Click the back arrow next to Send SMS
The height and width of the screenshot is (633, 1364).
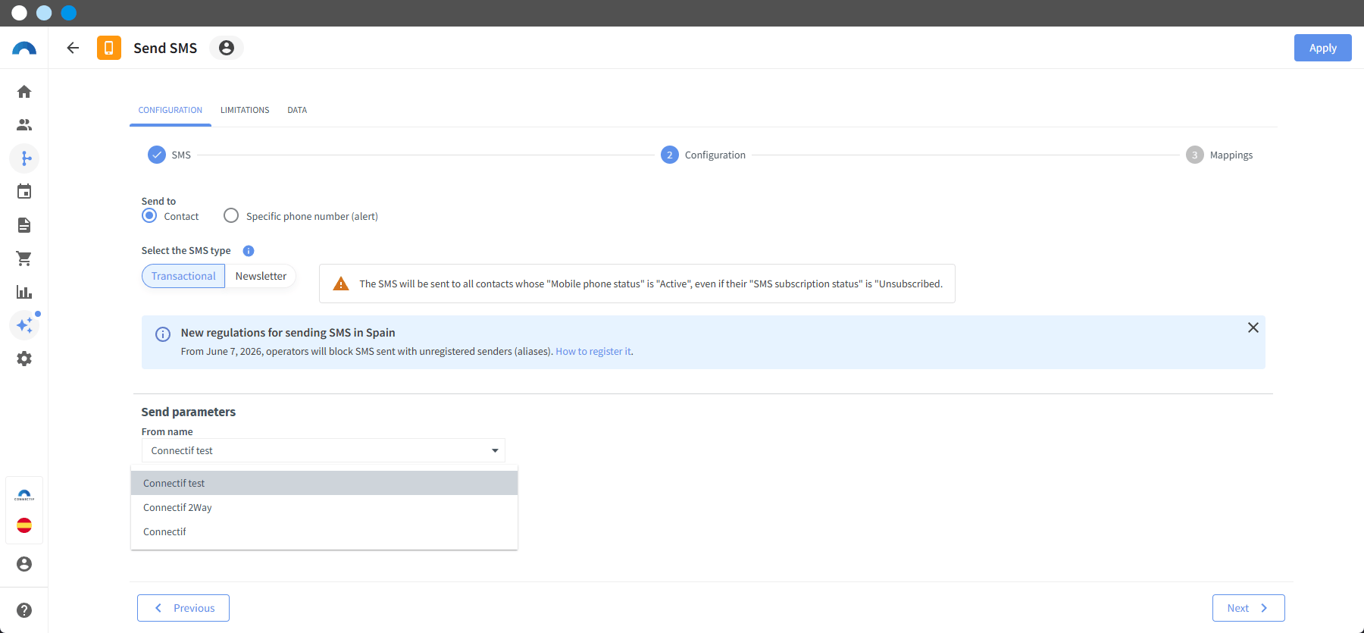[x=73, y=48]
